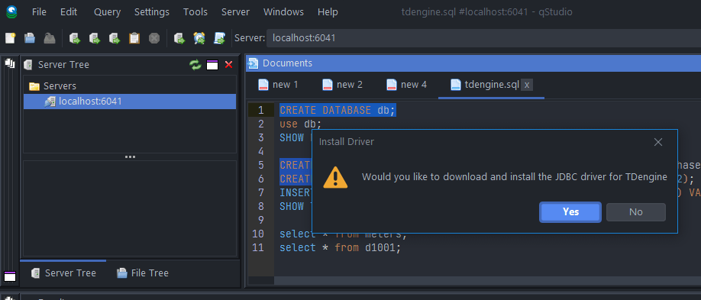The image size is (701, 300).
Task: Click line number 9 in the editor gutter
Action: tap(261, 220)
